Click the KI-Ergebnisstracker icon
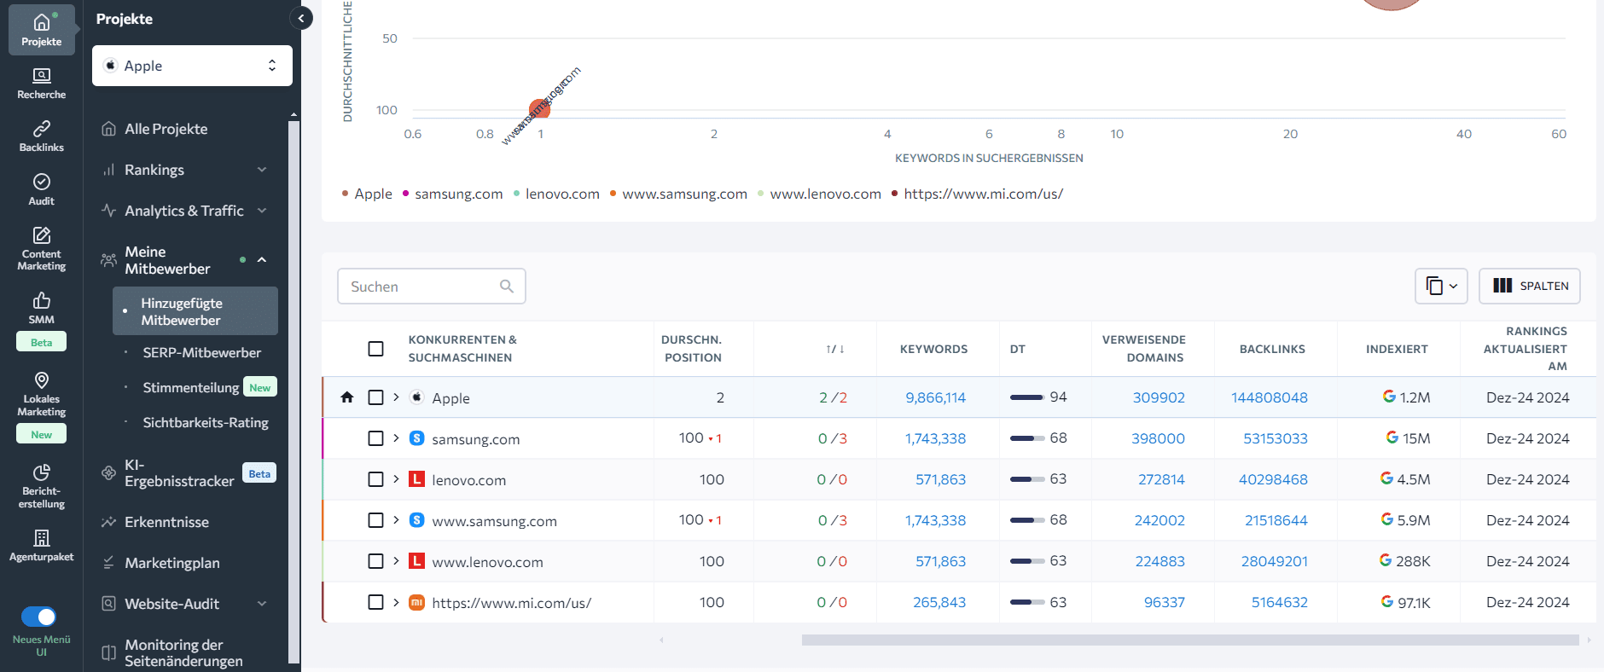 [108, 472]
